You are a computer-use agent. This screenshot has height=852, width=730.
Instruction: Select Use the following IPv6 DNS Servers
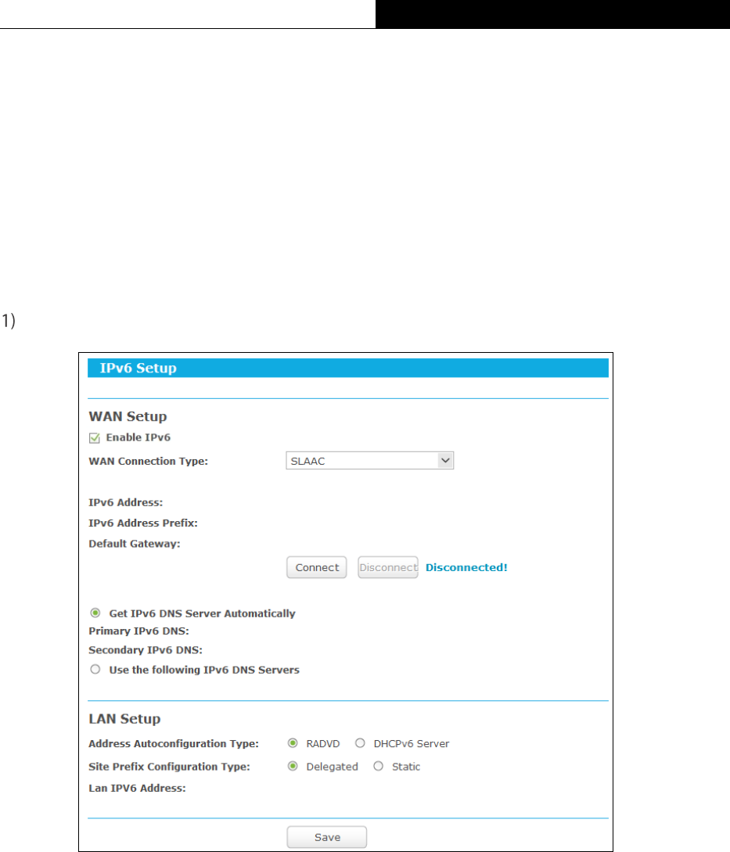click(95, 670)
